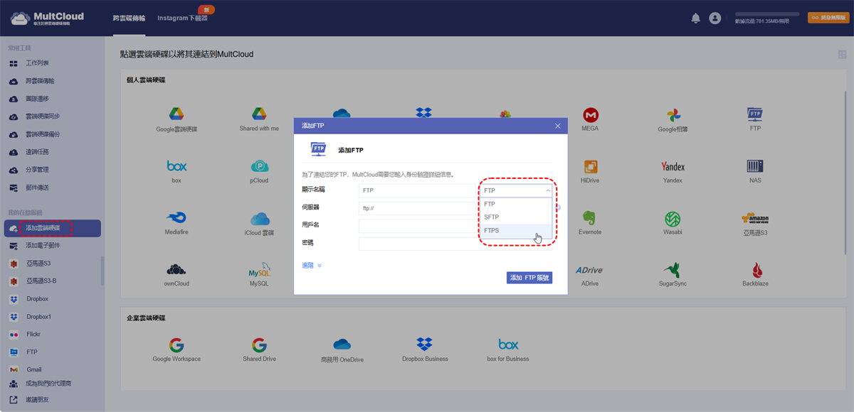Click the 用戶名 input field
The width and height of the screenshot is (854, 412).
pyautogui.click(x=417, y=226)
